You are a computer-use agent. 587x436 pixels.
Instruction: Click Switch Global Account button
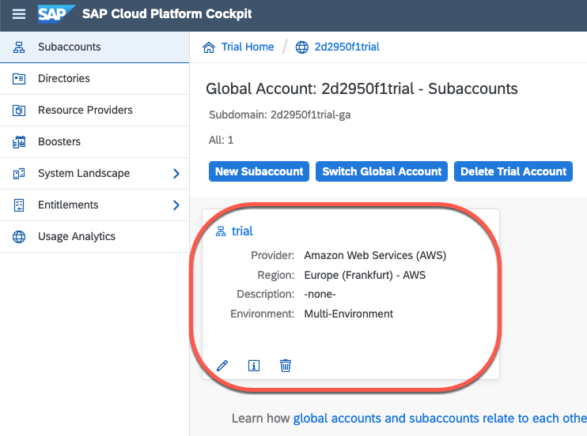(x=382, y=171)
